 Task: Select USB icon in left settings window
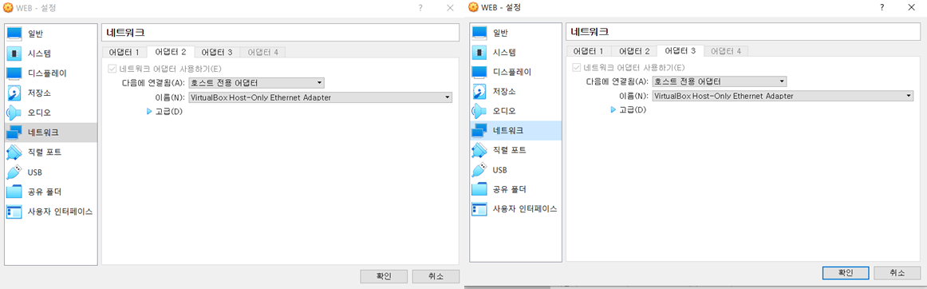[14, 172]
